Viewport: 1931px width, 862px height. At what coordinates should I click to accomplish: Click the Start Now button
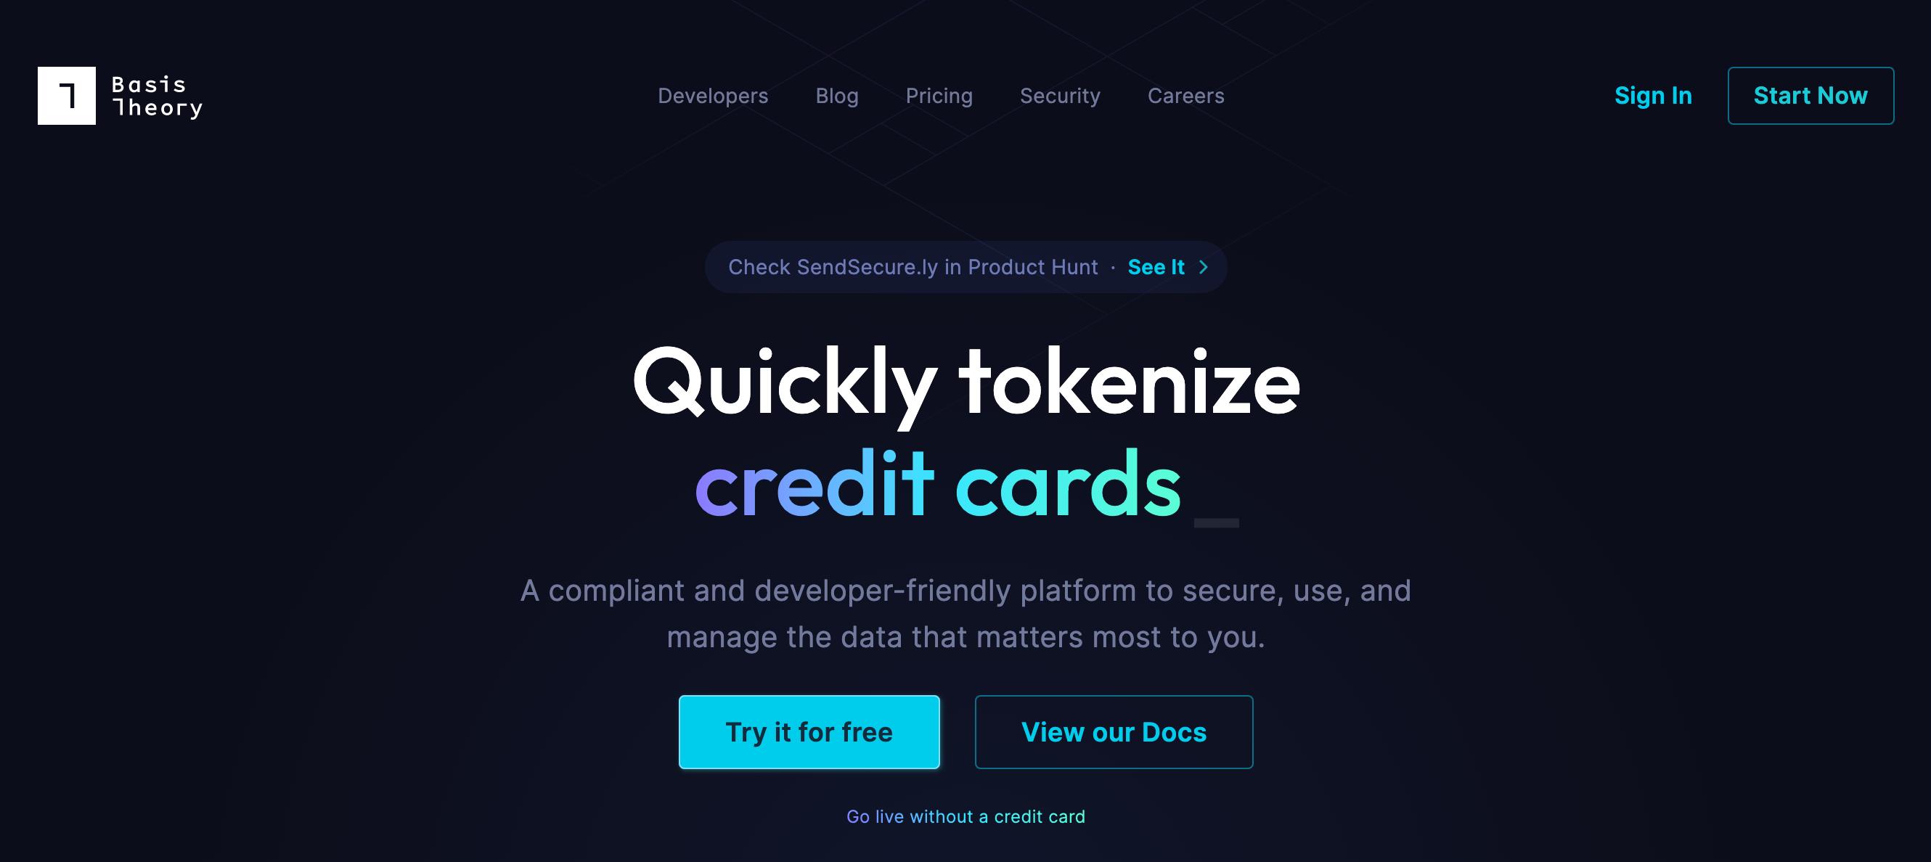(1810, 95)
